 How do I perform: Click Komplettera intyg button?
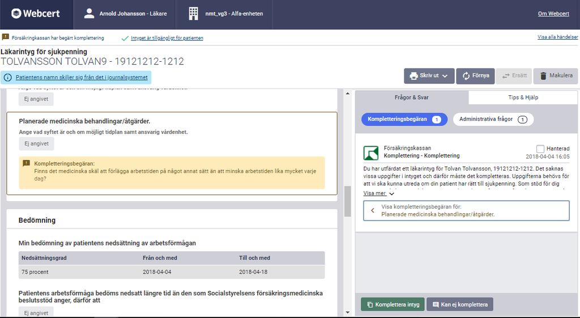coord(393,304)
